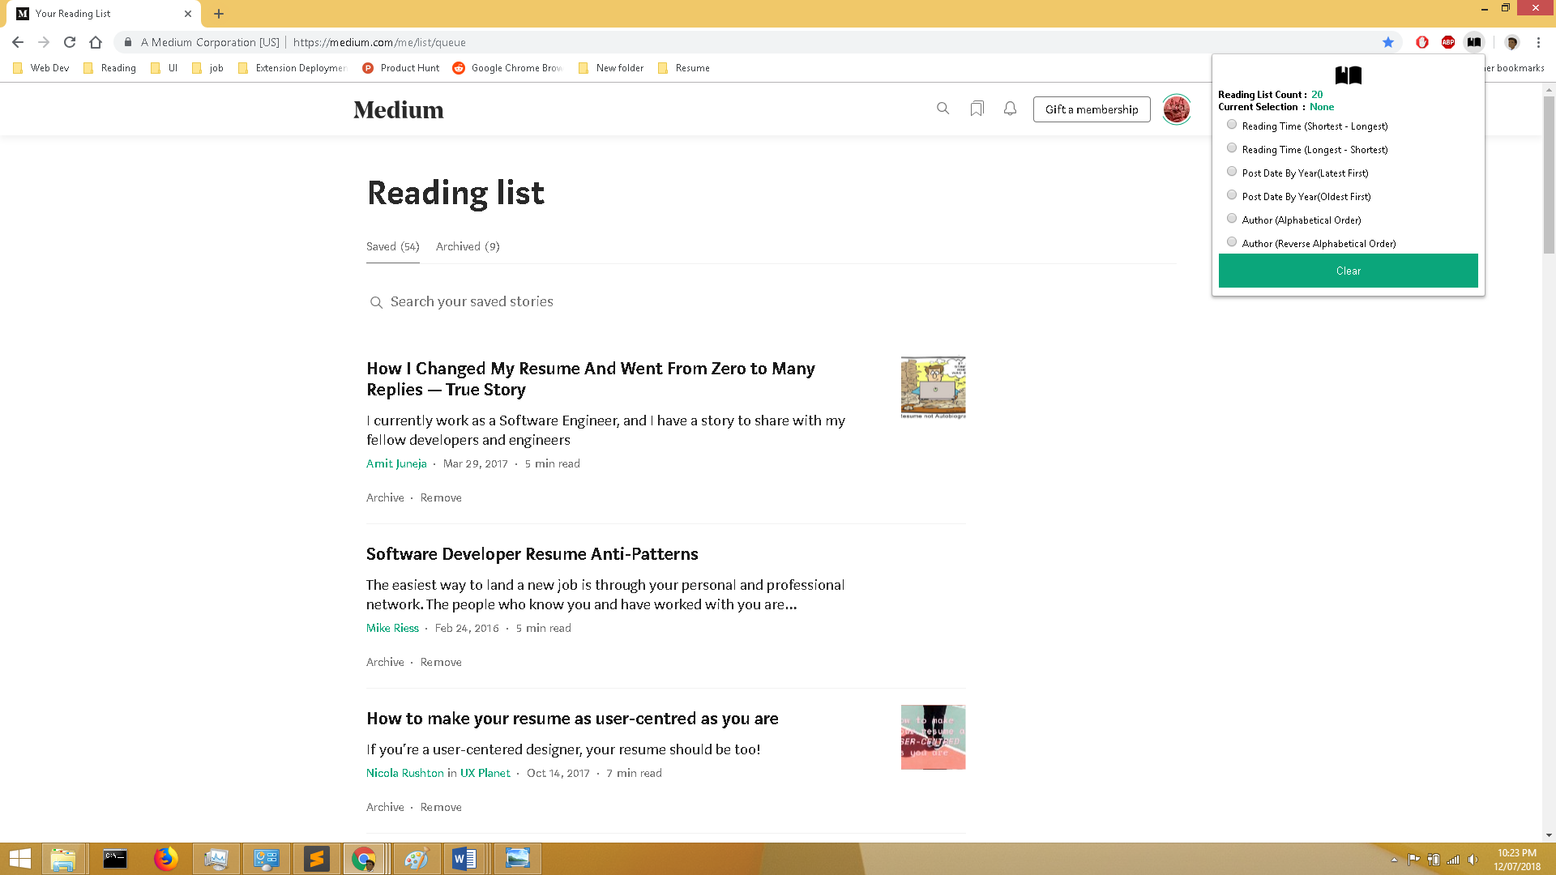Open Firefox from the taskbar
This screenshot has height=875, width=1556.
168,858
